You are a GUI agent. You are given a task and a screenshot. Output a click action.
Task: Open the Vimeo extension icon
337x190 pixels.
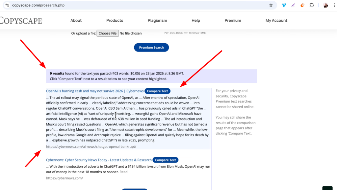pyautogui.click(x=283, y=5)
